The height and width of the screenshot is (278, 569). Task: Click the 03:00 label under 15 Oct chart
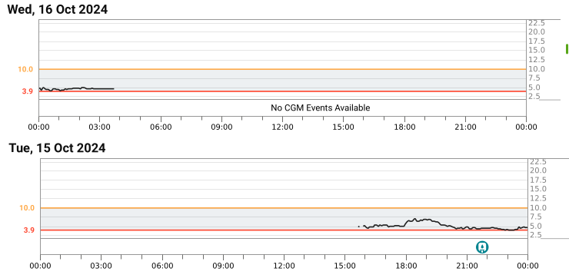(x=101, y=266)
